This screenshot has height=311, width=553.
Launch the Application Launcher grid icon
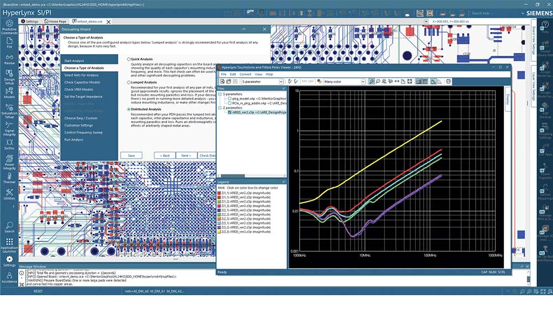pyautogui.click(x=9, y=245)
